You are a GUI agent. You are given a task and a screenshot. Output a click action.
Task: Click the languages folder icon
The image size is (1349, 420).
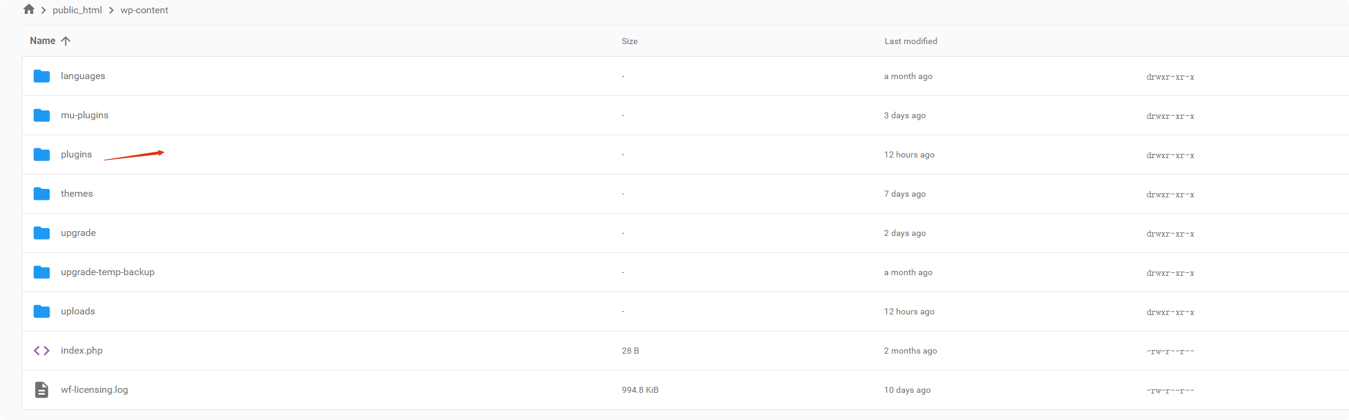pos(42,76)
